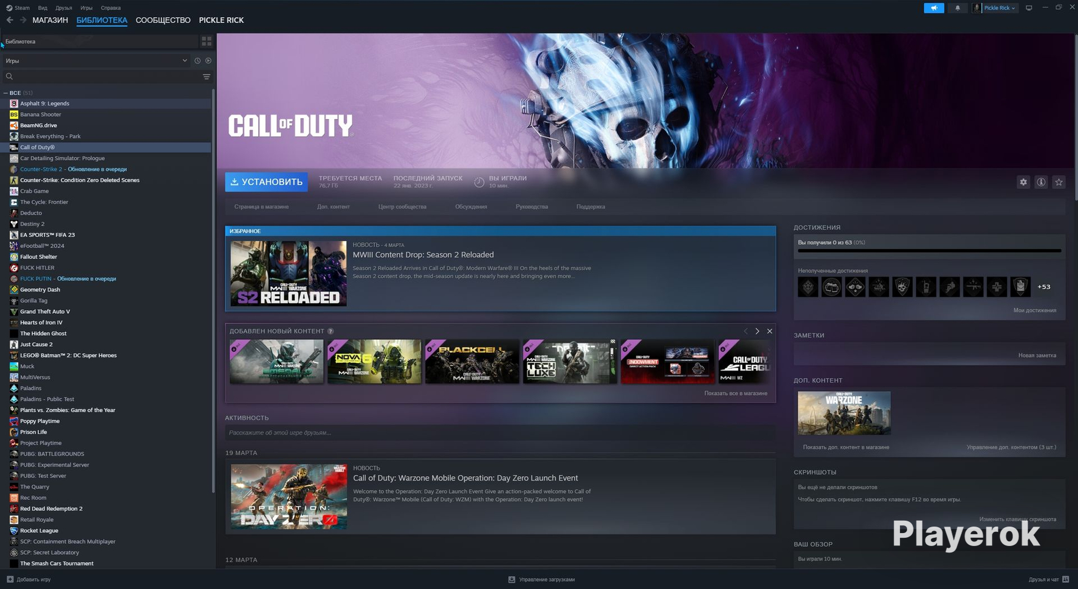Open the S2 Reloaded news thumbnail
This screenshot has width=1078, height=589.
(x=289, y=273)
